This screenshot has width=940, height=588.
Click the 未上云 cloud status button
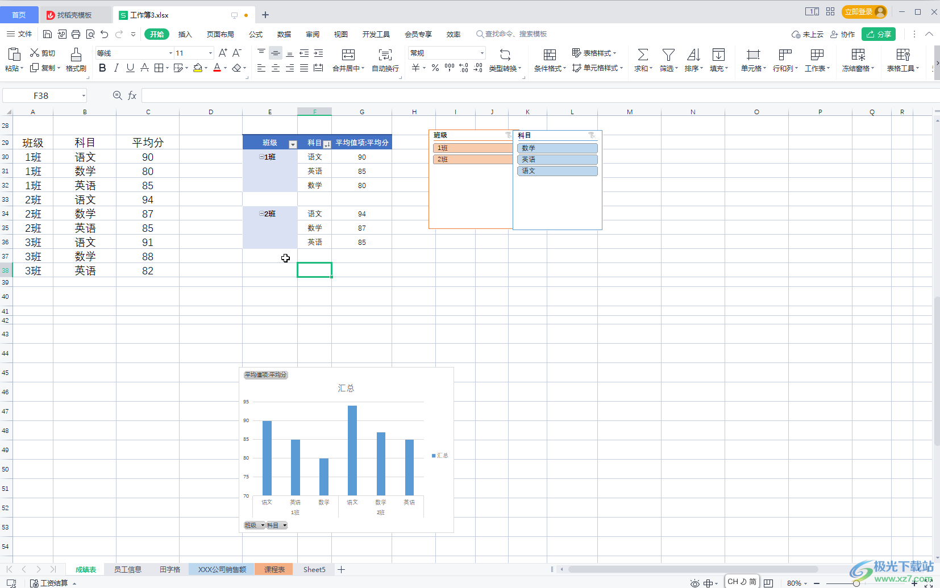pyautogui.click(x=808, y=34)
